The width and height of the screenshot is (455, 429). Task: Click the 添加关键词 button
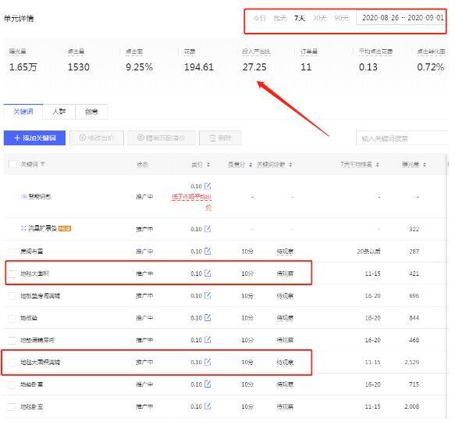pyautogui.click(x=34, y=138)
